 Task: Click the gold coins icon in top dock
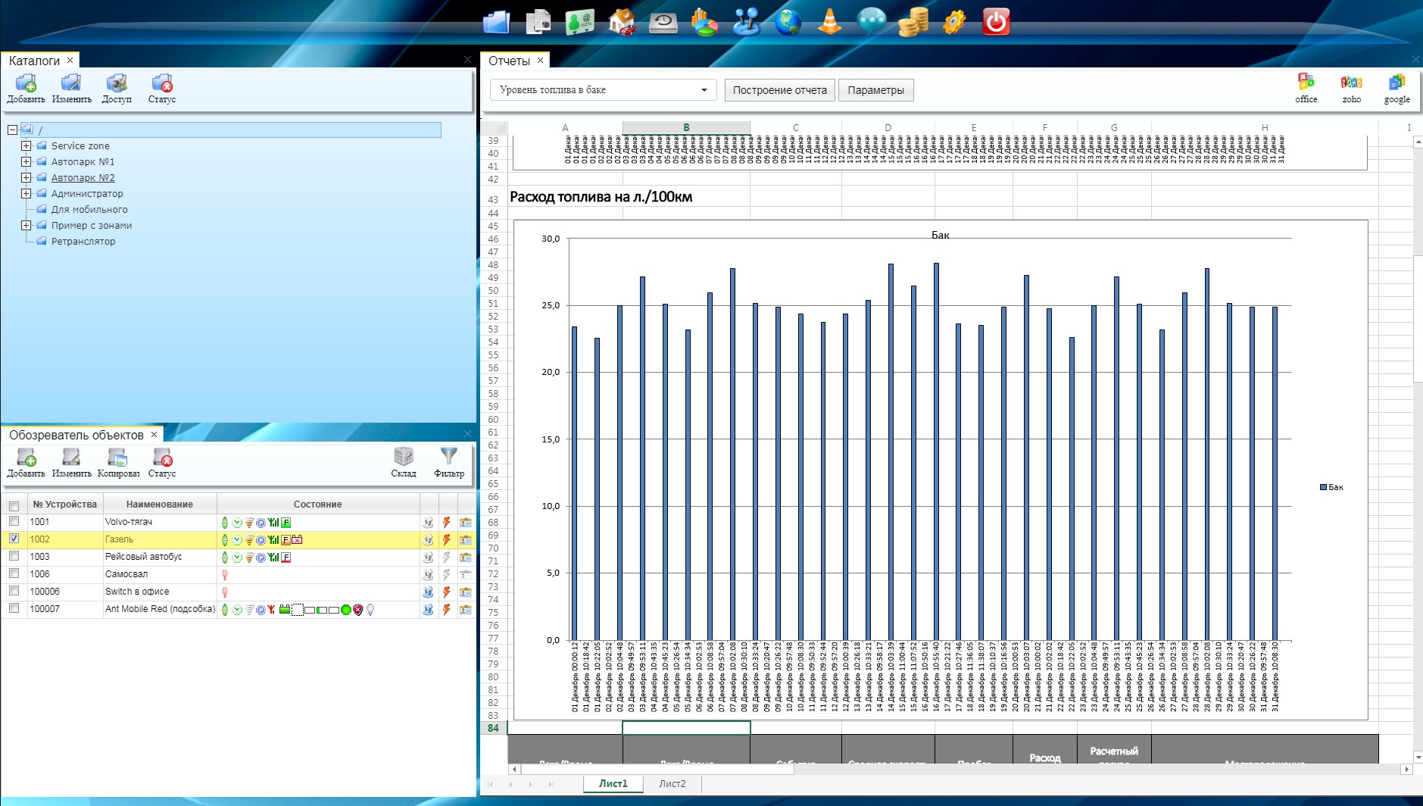tap(913, 21)
